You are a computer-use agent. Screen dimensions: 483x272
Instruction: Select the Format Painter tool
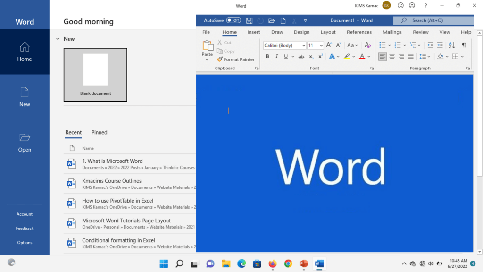(x=235, y=59)
